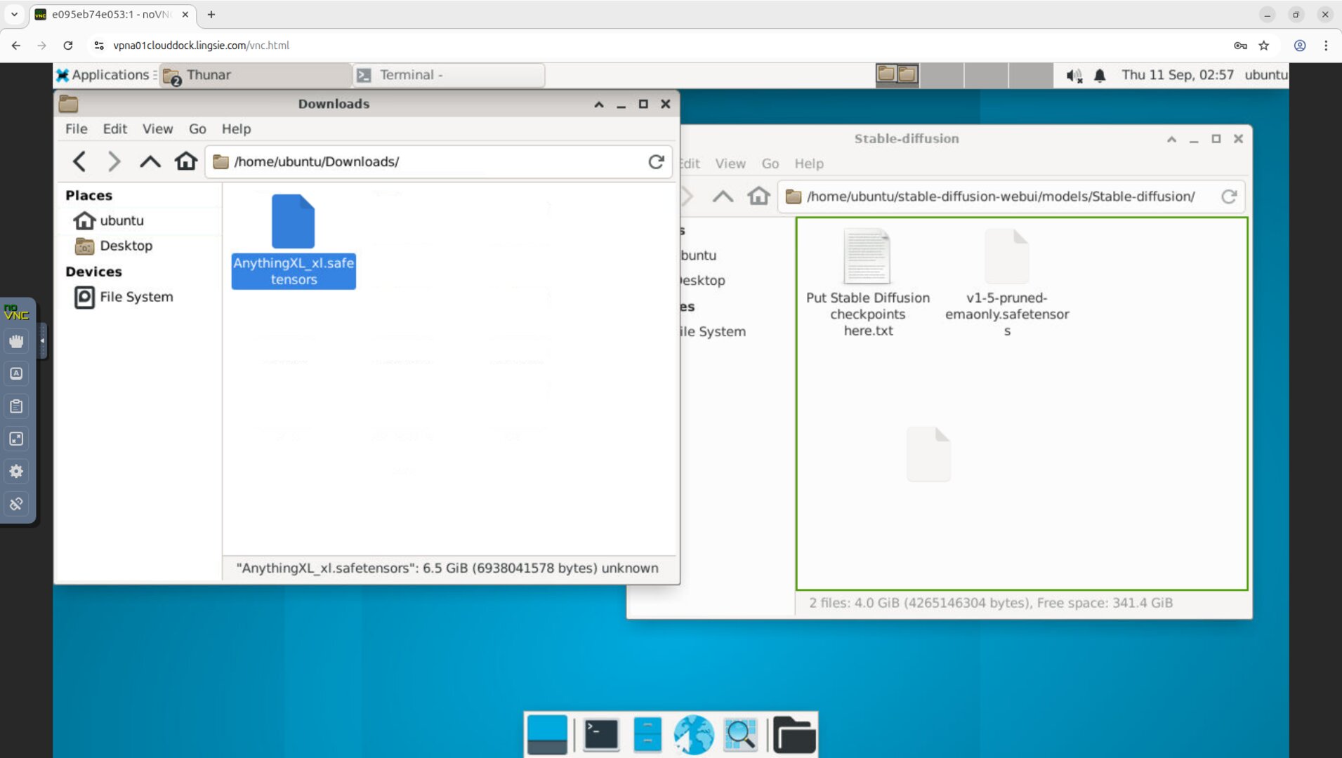Open web browser from the dock

(693, 734)
